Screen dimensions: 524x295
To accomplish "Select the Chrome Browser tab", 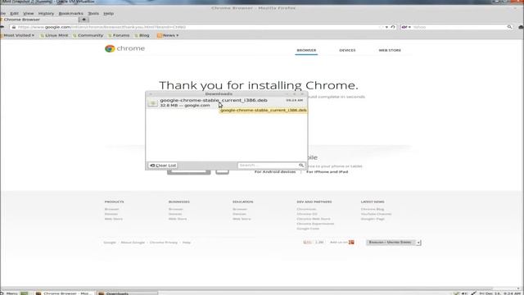I will [38, 20].
